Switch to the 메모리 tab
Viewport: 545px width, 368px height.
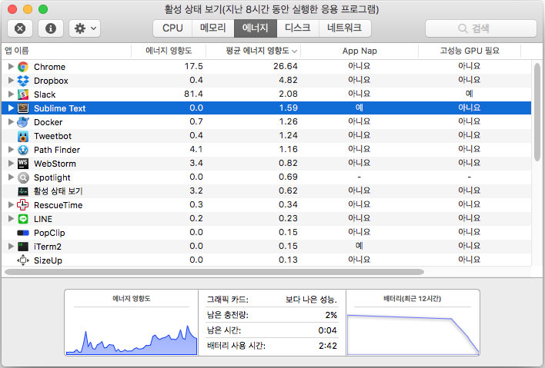213,28
